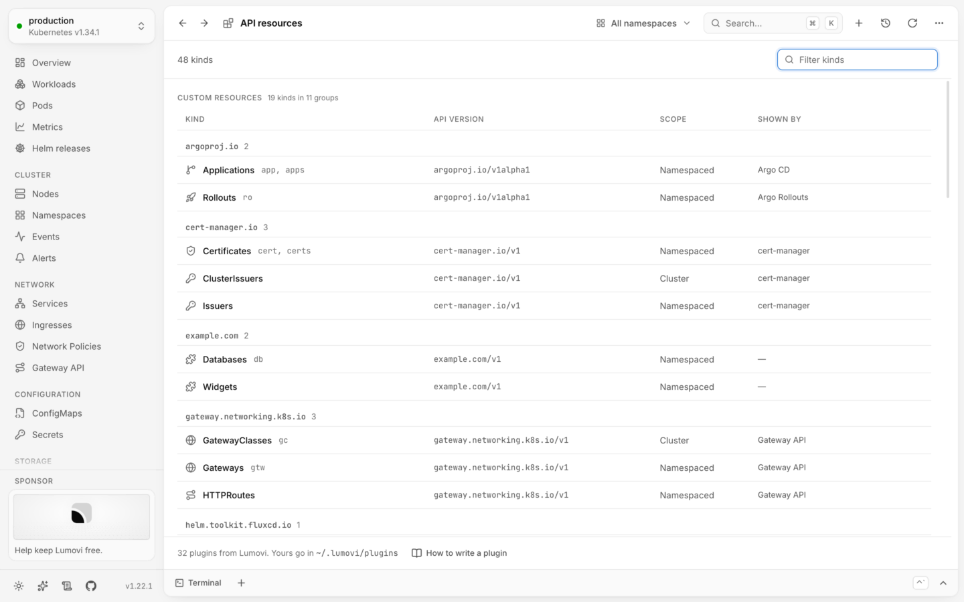Open Gateway API in the sidebar
964x602 pixels.
(82, 368)
